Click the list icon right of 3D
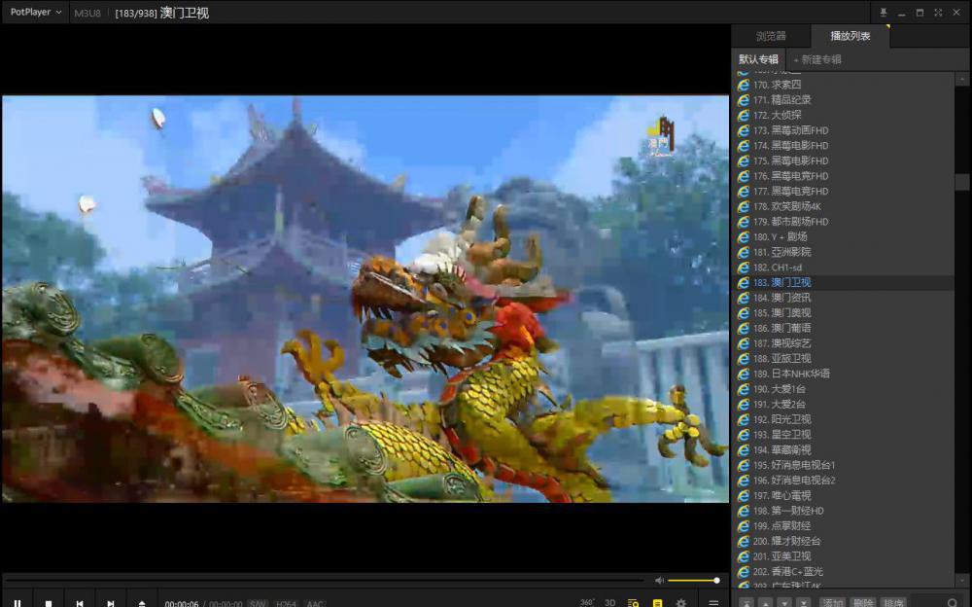The image size is (972, 607). pos(633,603)
